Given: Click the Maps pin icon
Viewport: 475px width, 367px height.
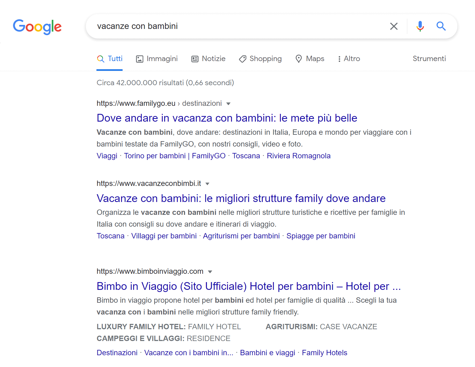Looking at the screenshot, I should tap(299, 59).
